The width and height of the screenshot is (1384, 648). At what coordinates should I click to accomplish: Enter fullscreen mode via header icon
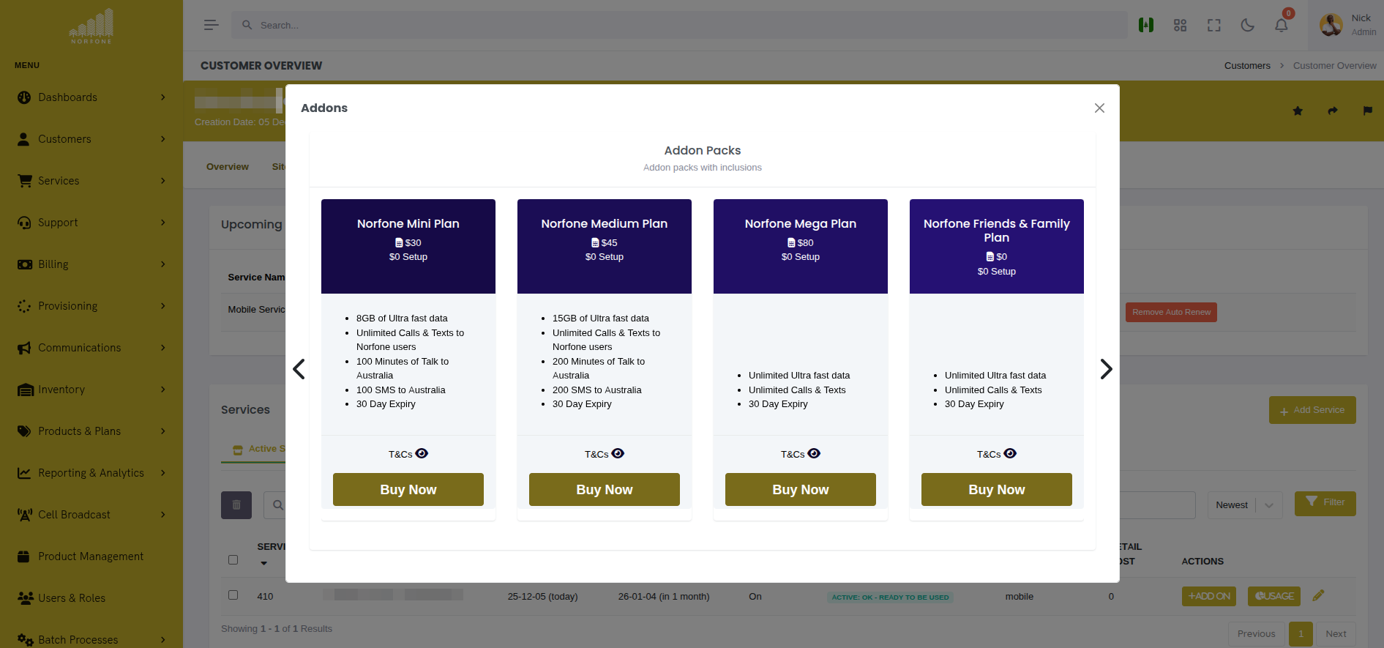(x=1213, y=26)
